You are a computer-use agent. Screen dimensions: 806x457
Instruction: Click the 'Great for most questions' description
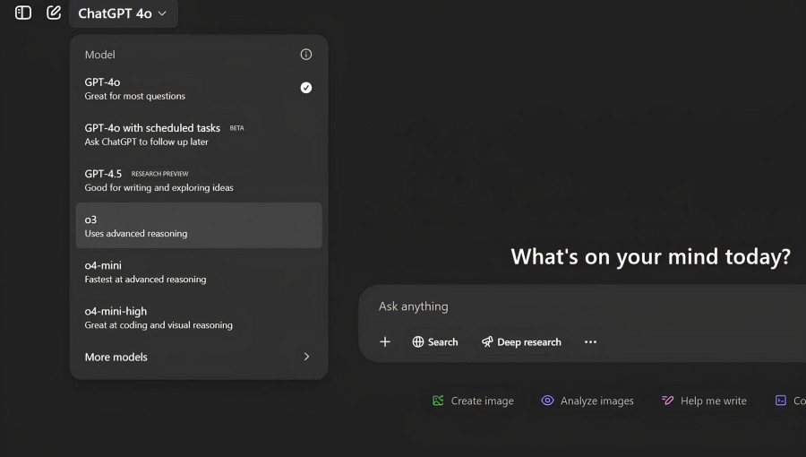click(x=134, y=96)
